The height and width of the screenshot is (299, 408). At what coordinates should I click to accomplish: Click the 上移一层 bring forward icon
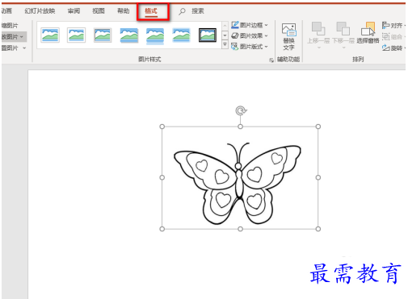[x=318, y=29]
